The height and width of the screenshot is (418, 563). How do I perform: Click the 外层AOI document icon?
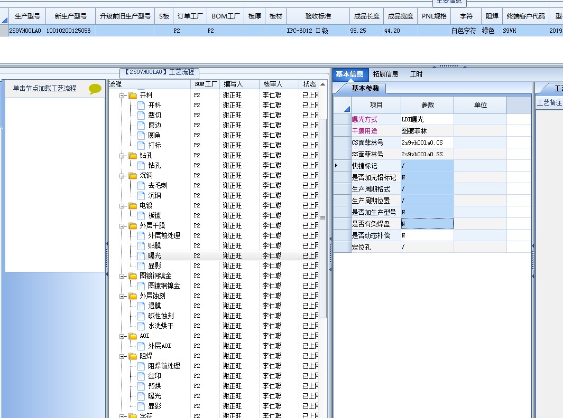tap(142, 346)
